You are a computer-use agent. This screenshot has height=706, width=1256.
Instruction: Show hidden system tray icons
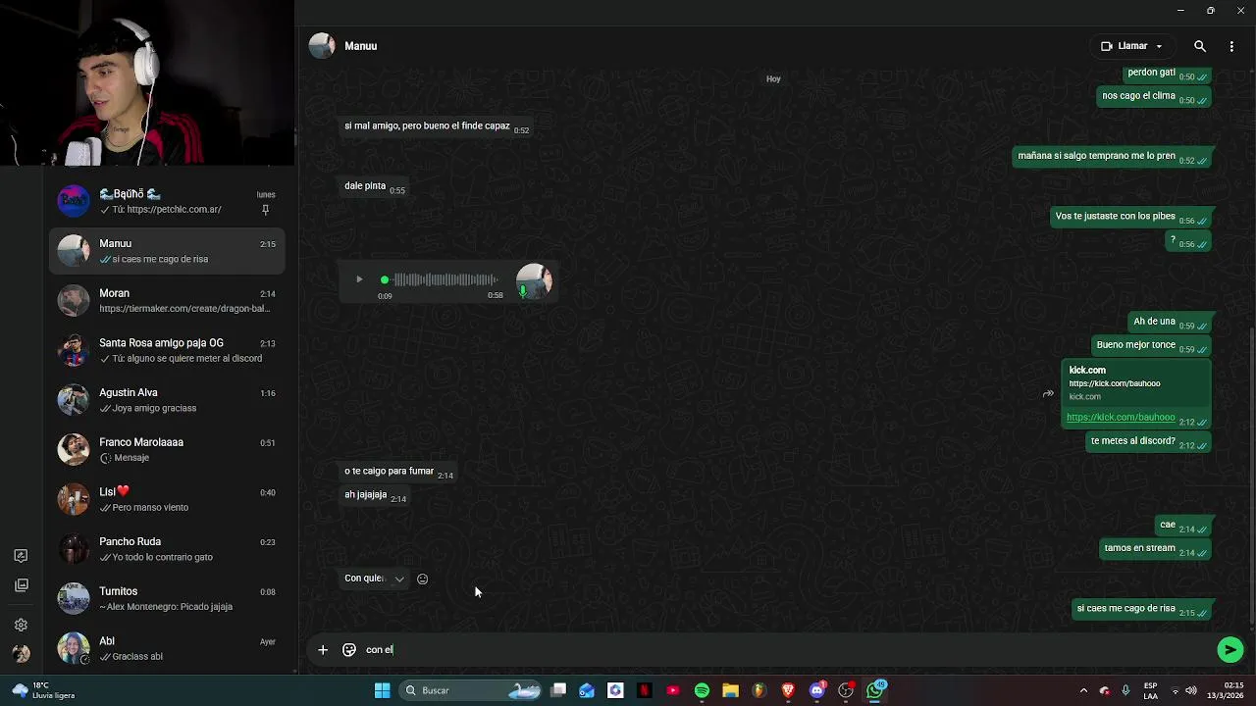click(x=1084, y=690)
